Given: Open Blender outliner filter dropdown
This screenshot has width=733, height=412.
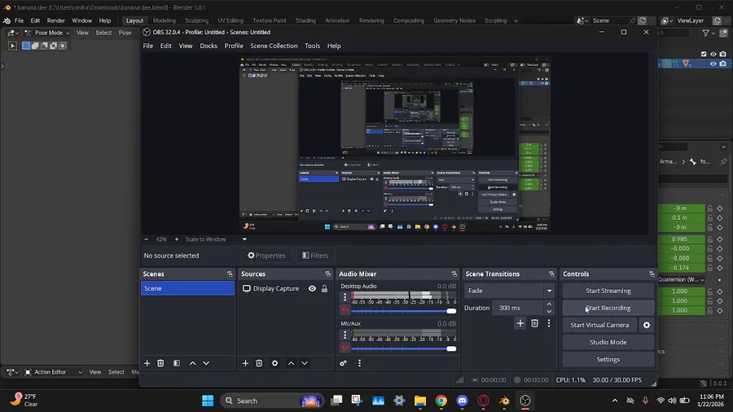Looking at the screenshot, I should tap(709, 33).
